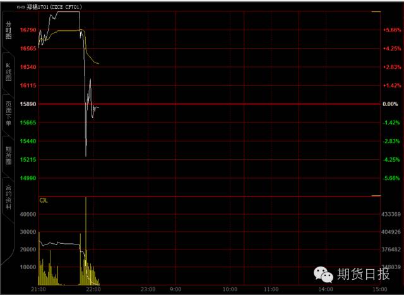Click the 21:00 time axis label
Viewport: 404px width, 295px height.
(39, 289)
